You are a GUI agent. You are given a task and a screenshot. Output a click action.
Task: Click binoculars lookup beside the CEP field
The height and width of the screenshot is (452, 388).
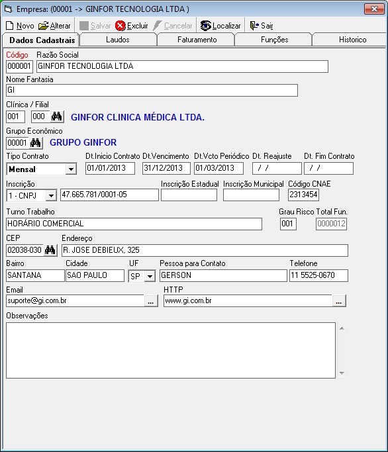coord(50,250)
